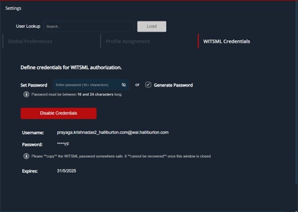Select the expiry date 31/5/2025
The width and height of the screenshot is (298, 212).
tap(67, 171)
